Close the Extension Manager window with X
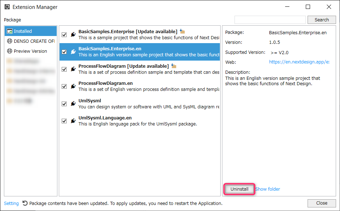340x211 pixels. [329, 7]
